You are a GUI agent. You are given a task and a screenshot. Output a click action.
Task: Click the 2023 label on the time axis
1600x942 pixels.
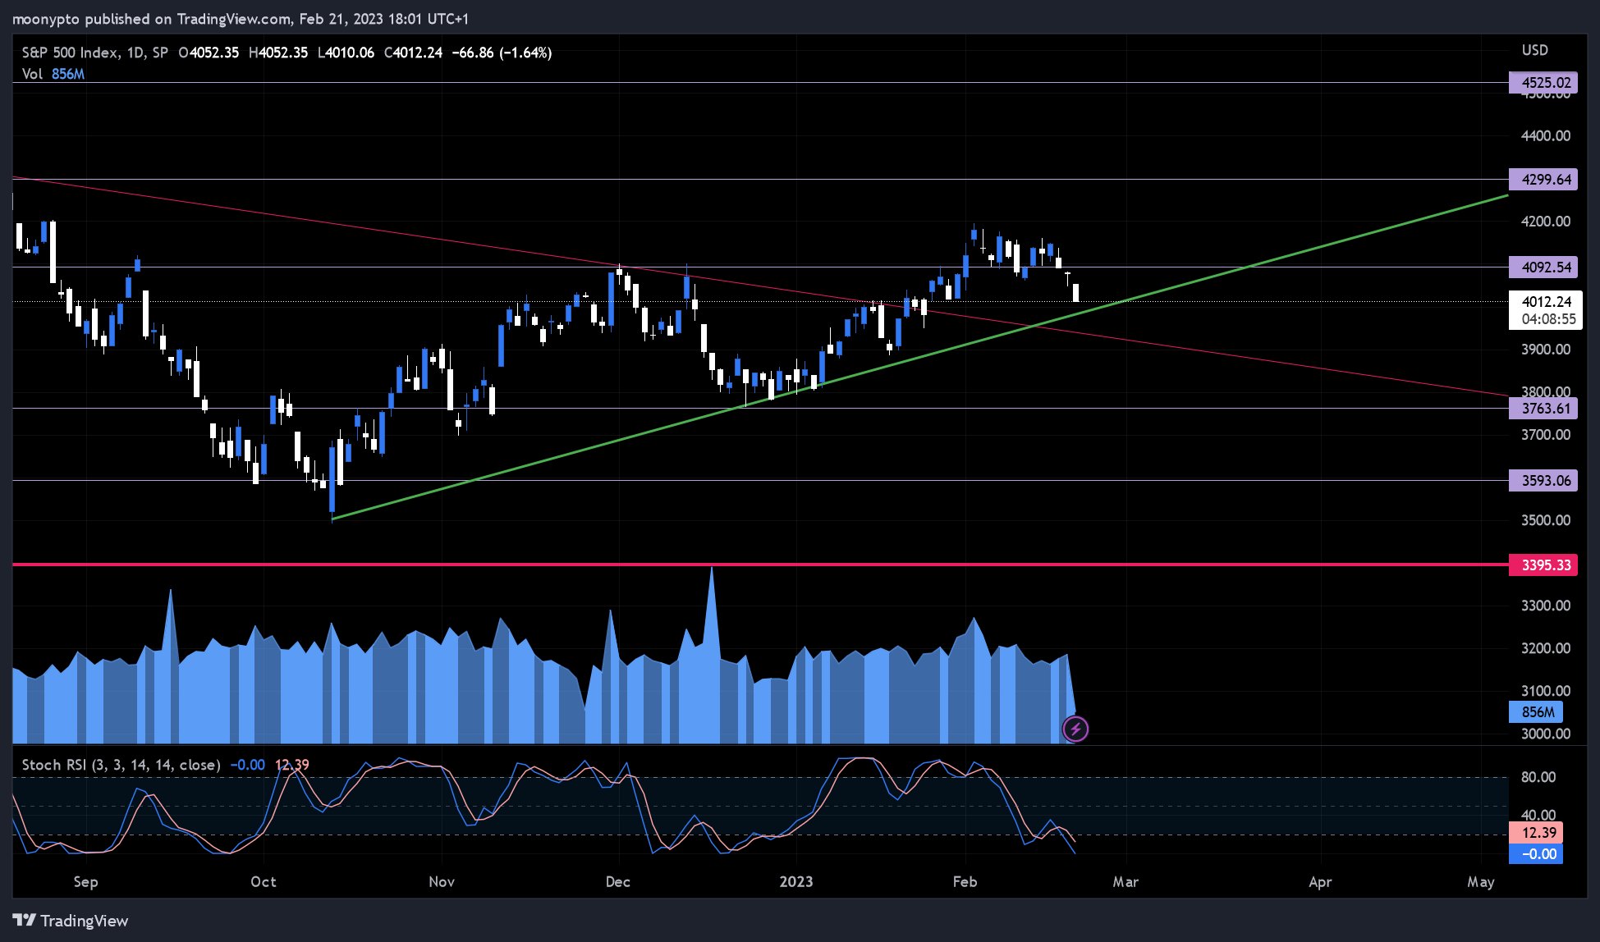(x=796, y=881)
